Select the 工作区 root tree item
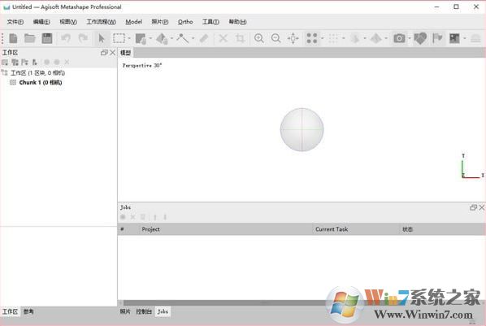Viewport: 486px width, 326px height. click(x=37, y=72)
